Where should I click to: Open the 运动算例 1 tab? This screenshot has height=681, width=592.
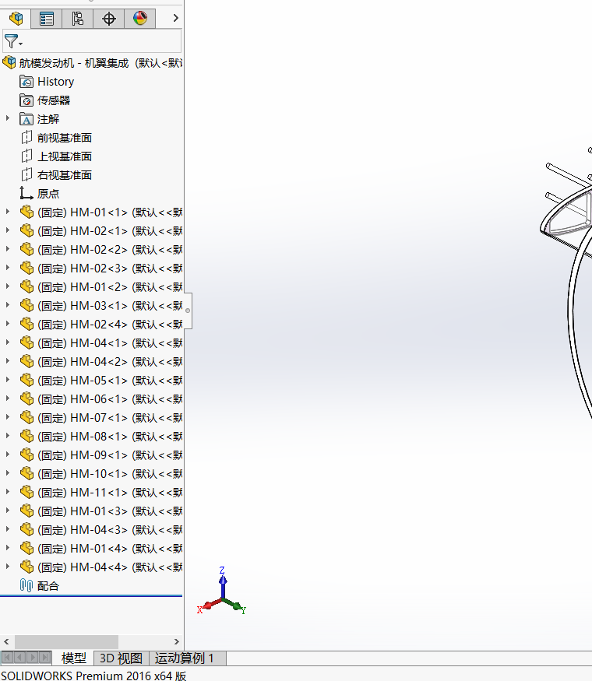[x=185, y=658]
